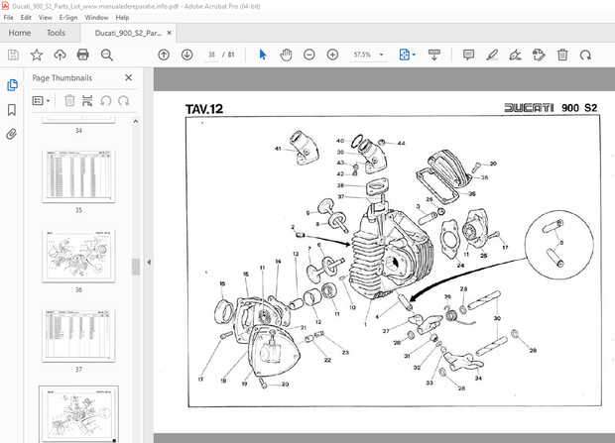The width and height of the screenshot is (615, 443).
Task: Click the Delete trash icon in toolbar
Action: tap(562, 55)
